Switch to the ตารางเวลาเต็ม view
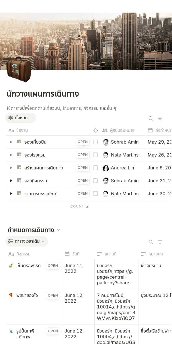This screenshot has width=172, height=344. (x=27, y=241)
